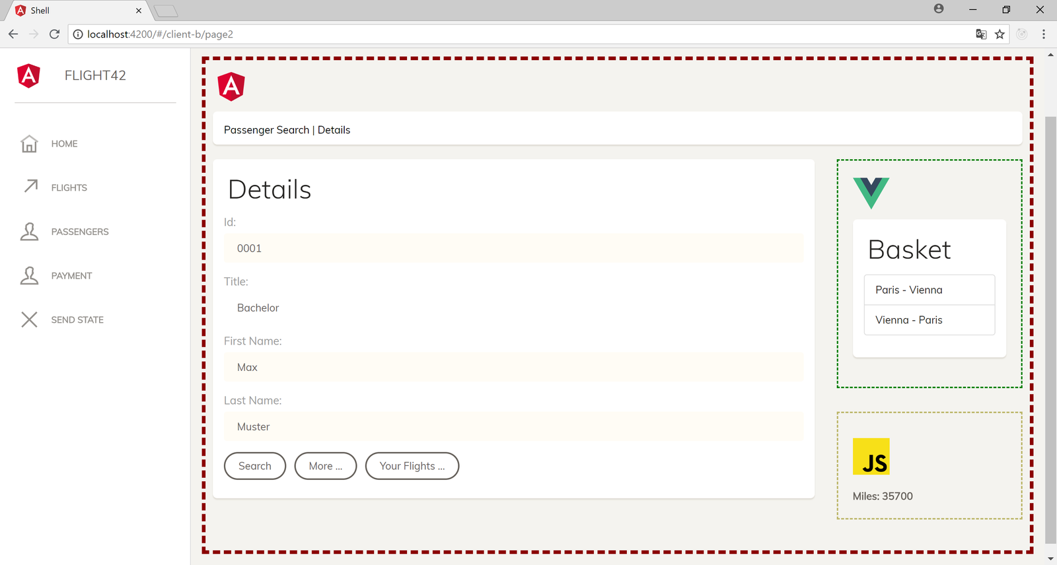
Task: Click the yellow JS logo
Action: pos(871,456)
